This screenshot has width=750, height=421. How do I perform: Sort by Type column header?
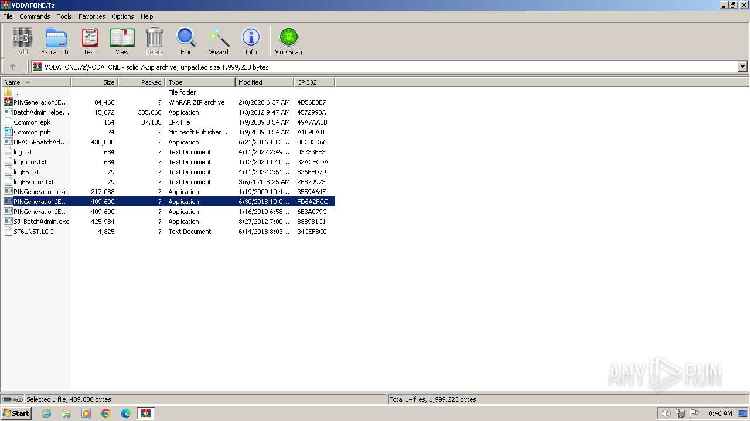pos(200,82)
